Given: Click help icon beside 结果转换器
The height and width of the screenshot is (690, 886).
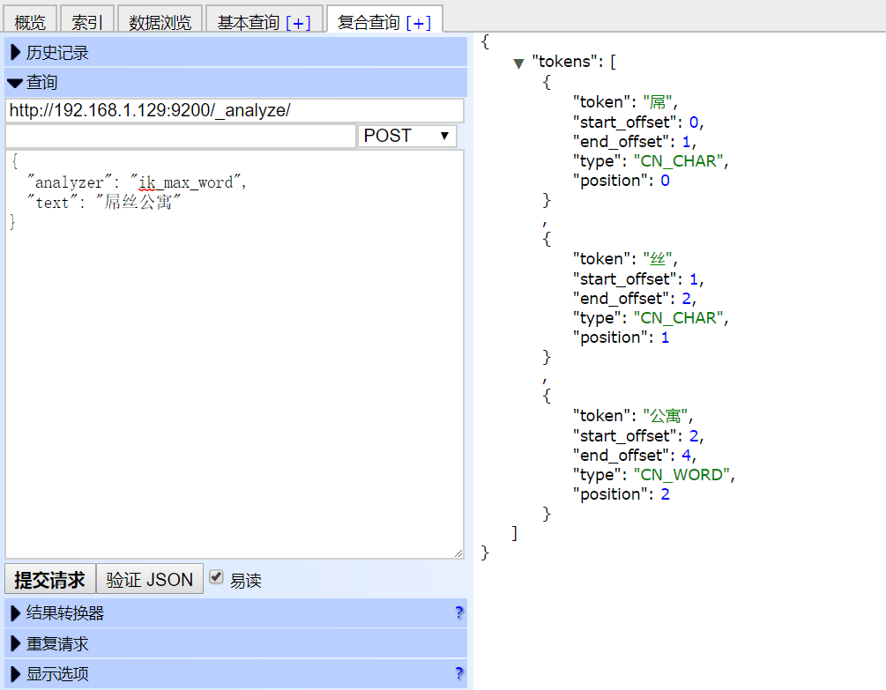Looking at the screenshot, I should coord(458,613).
